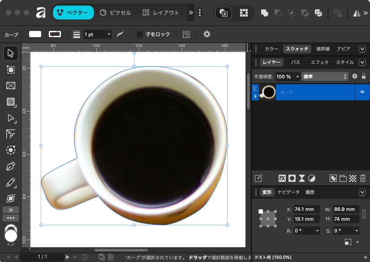Switch to the レイアウト studio
The image size is (370, 262).
[x=161, y=13]
